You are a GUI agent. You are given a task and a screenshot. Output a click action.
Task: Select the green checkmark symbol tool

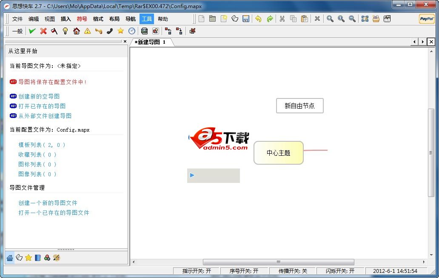point(32,31)
